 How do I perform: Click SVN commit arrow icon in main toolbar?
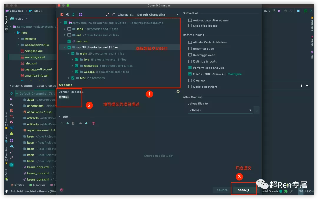[279, 11]
